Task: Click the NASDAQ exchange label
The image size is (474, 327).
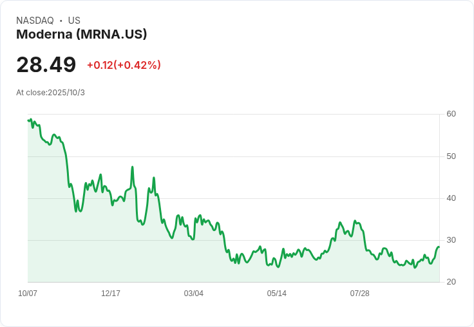Action: [x=35, y=21]
